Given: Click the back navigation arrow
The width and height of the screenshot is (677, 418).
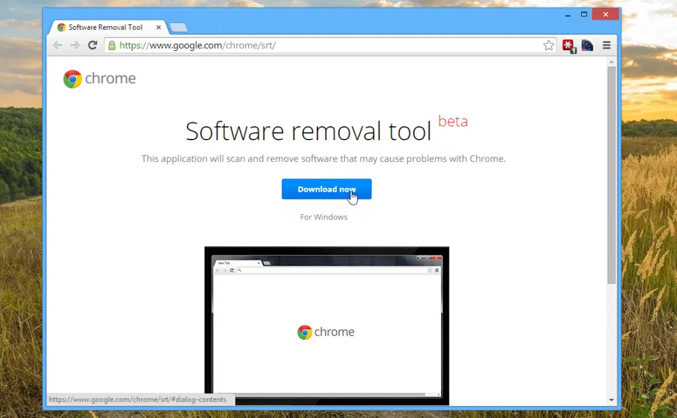Looking at the screenshot, I should click(x=57, y=45).
